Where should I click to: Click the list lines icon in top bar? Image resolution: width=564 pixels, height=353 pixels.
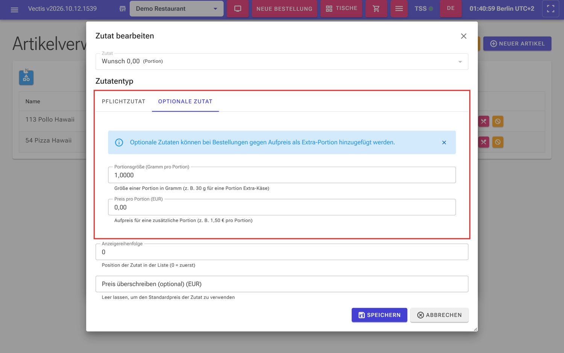click(x=399, y=9)
